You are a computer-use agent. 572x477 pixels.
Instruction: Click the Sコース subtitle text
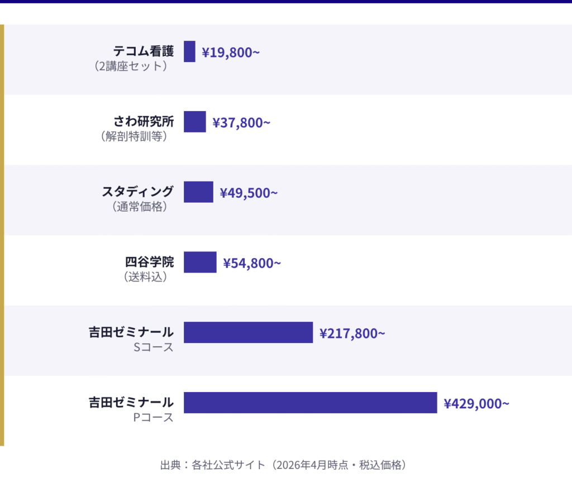point(153,347)
